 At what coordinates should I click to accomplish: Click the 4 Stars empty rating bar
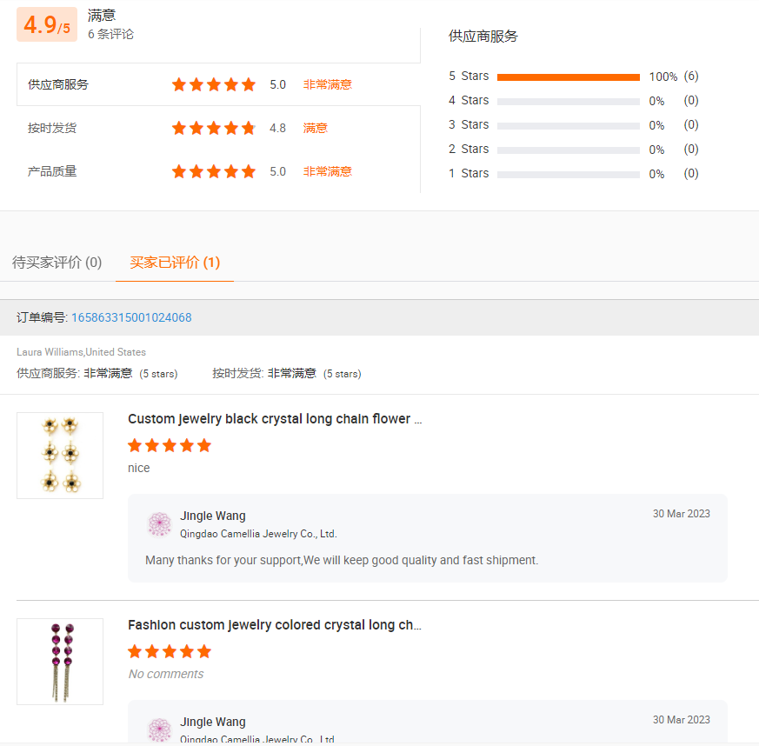tap(568, 102)
